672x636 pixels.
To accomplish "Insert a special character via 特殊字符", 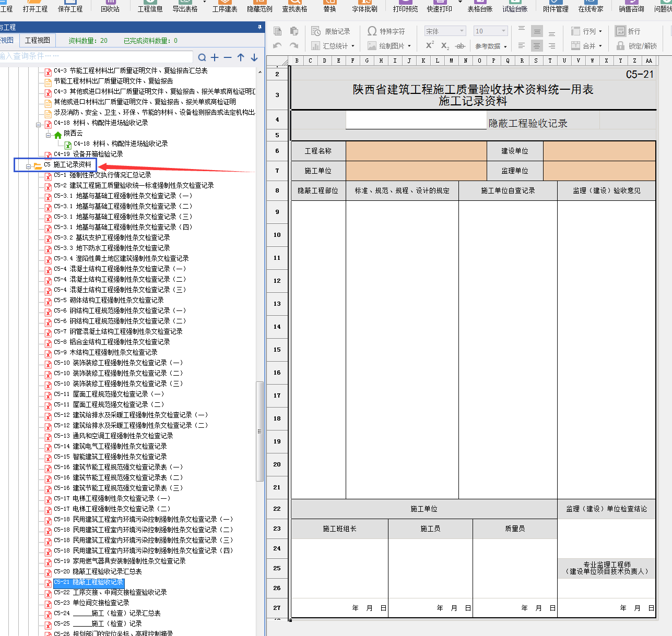I will coord(386,31).
